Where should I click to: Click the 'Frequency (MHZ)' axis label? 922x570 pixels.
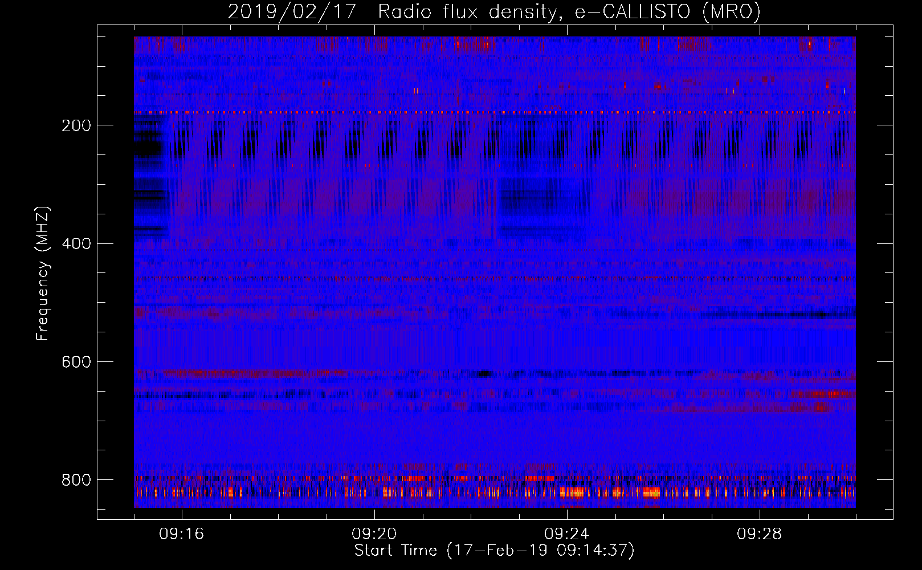tap(43, 273)
